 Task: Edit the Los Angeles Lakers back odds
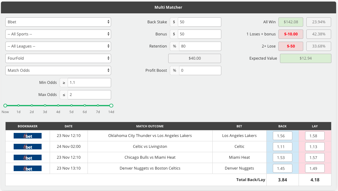(282, 135)
